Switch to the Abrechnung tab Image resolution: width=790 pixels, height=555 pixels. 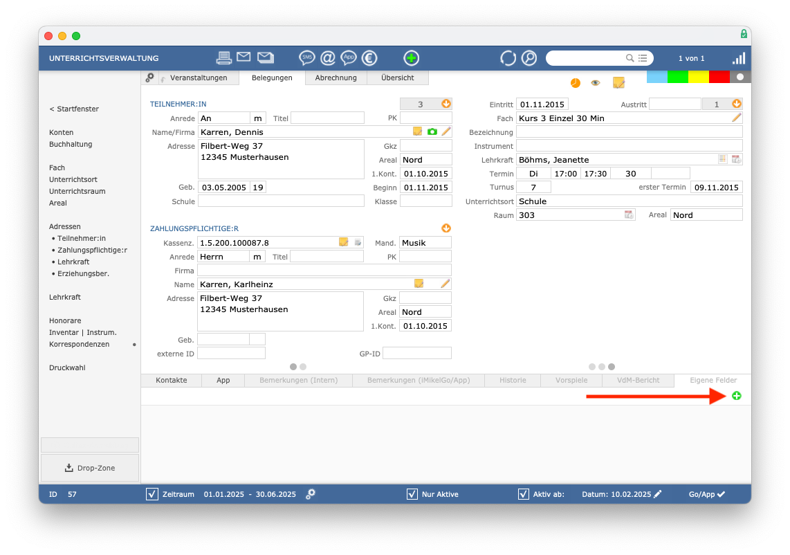[336, 78]
